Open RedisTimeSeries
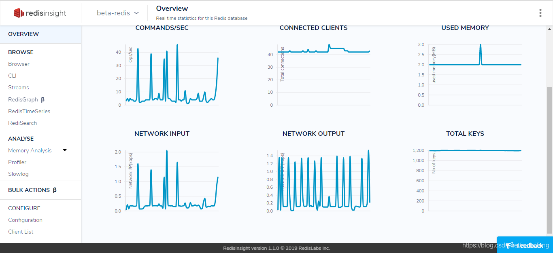The width and height of the screenshot is (553, 253). (x=29, y=111)
